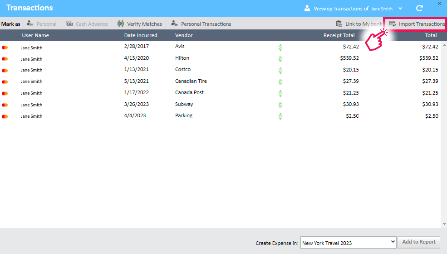This screenshot has width=447, height=254.
Task: Click the green receipt icon for Hilton
Action: 280,58
